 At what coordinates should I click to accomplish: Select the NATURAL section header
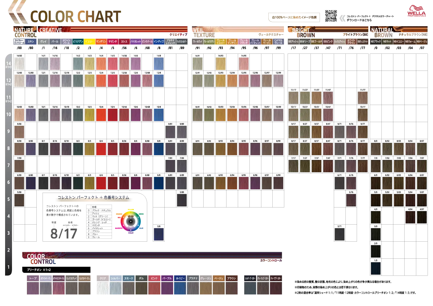(x=382, y=31)
